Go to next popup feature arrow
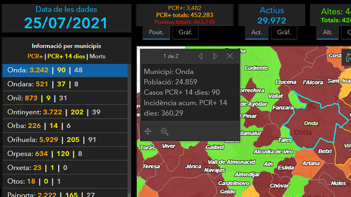 (x=215, y=56)
